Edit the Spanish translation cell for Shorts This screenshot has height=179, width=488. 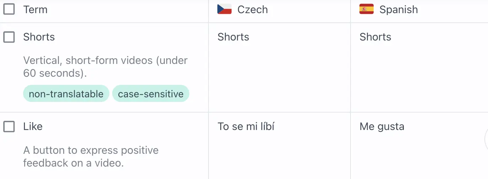pos(375,37)
